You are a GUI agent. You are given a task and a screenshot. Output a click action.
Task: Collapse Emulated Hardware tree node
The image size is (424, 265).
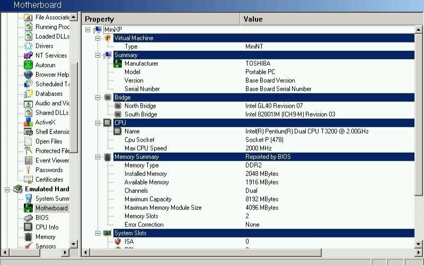coord(7,190)
